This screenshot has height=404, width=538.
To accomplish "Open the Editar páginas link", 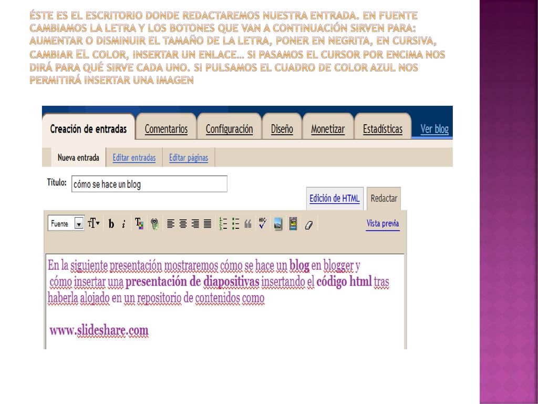I will click(x=189, y=158).
